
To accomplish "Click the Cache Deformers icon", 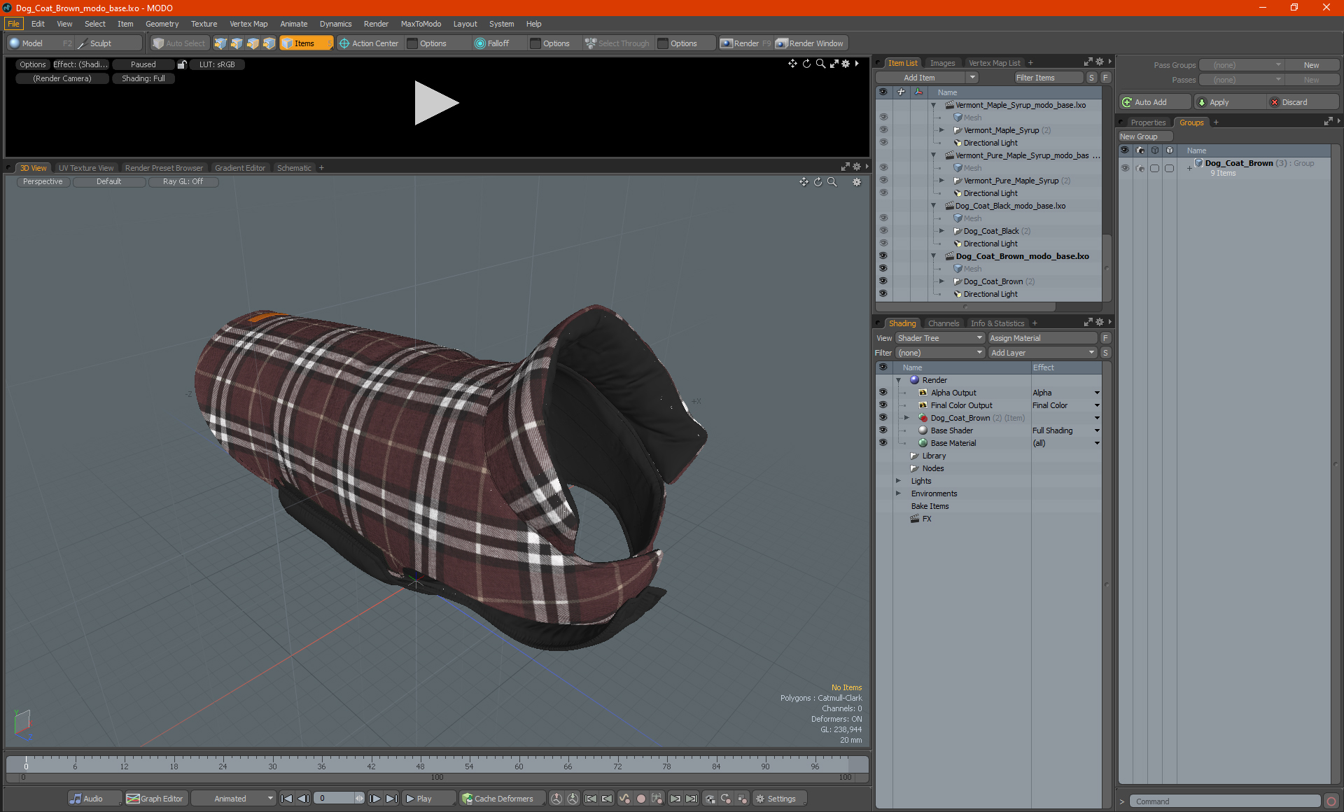I will pos(467,799).
